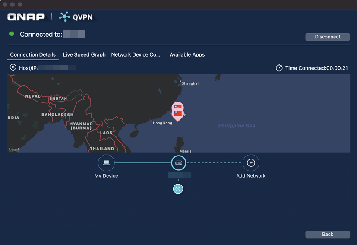Click the My Device label

pos(106,176)
